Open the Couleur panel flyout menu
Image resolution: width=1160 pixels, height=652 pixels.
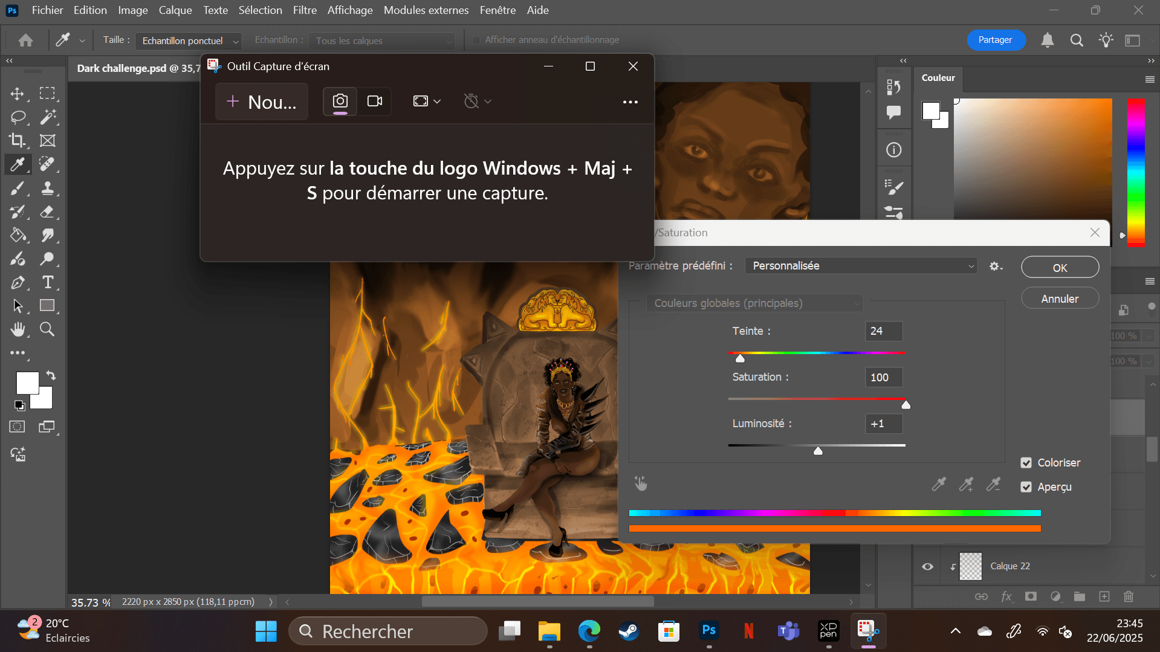[x=1149, y=79]
